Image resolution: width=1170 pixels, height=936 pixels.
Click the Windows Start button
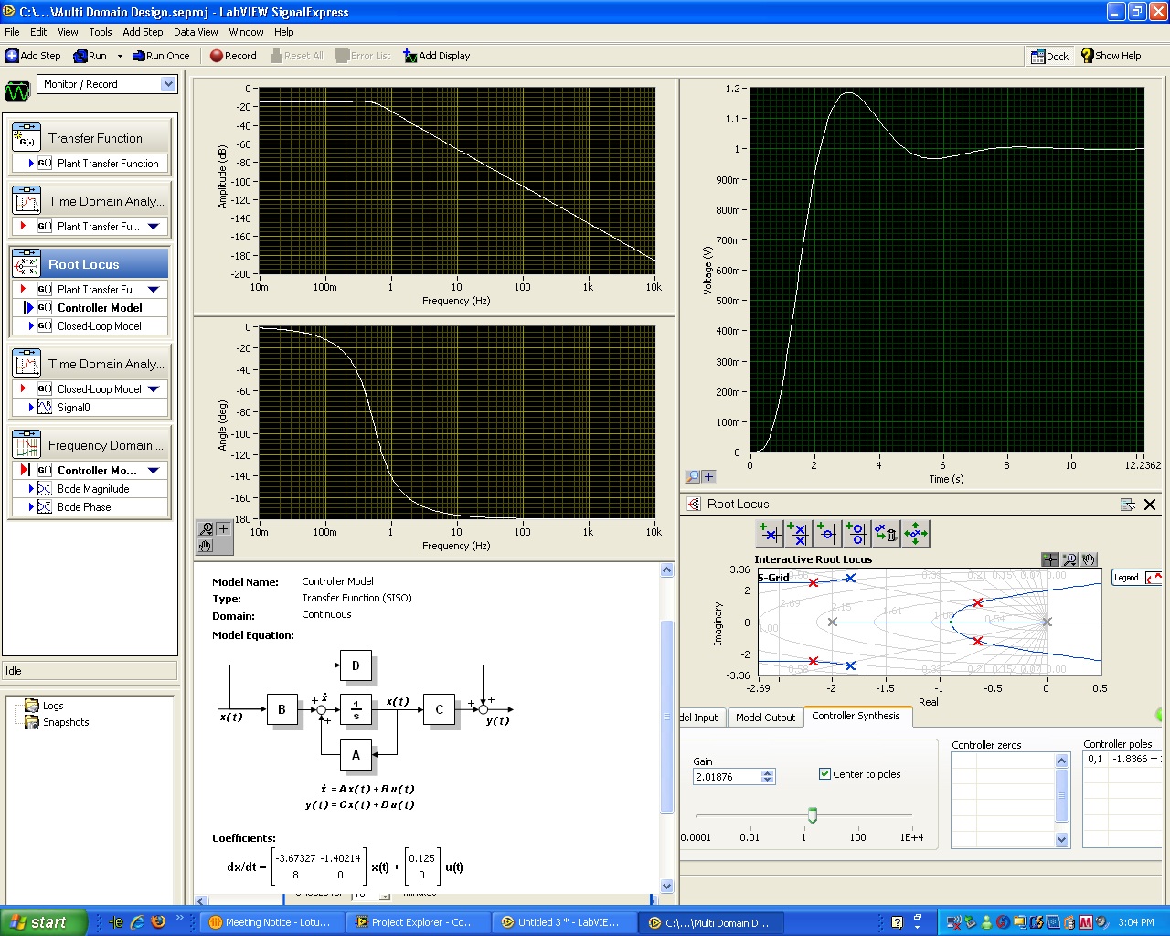pos(43,922)
